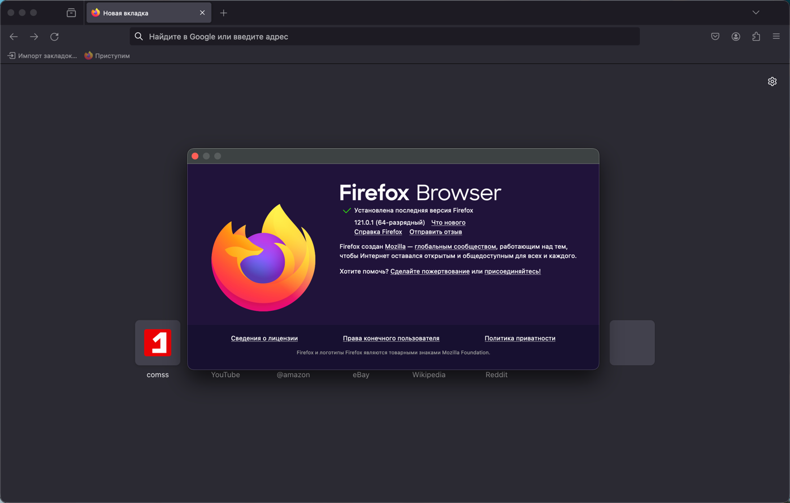Open Права конечного пользователя link
Image resolution: width=790 pixels, height=503 pixels.
[x=391, y=339]
